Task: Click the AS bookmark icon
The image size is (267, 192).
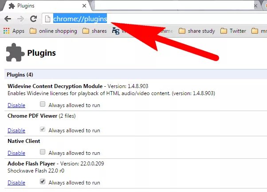Action: [x=116, y=31]
